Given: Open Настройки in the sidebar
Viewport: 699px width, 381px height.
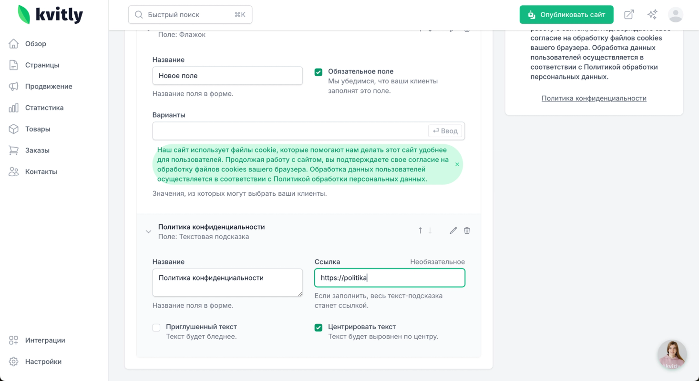Looking at the screenshot, I should pyautogui.click(x=43, y=361).
